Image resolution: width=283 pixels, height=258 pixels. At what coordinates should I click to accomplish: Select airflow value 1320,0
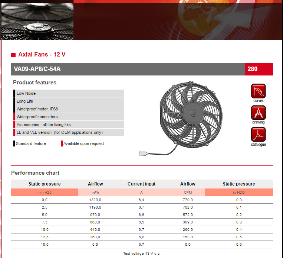tap(95, 200)
